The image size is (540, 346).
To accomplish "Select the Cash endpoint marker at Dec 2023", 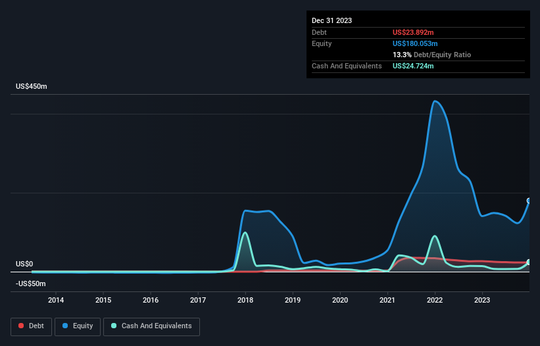I will click(x=529, y=262).
